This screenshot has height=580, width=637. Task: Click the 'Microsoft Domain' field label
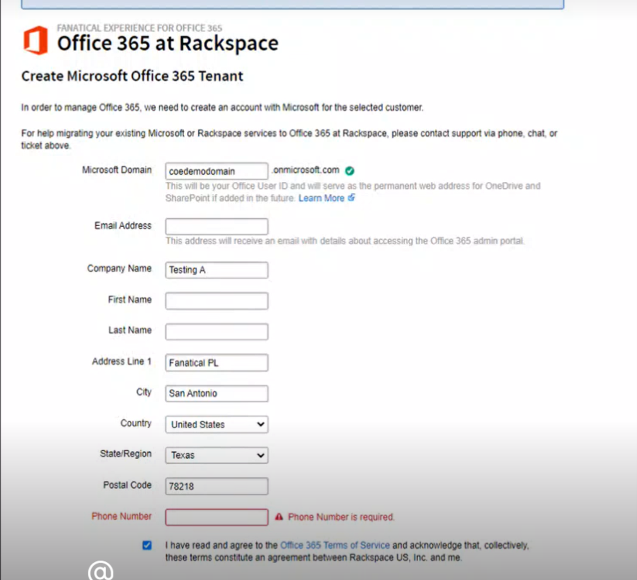[117, 170]
